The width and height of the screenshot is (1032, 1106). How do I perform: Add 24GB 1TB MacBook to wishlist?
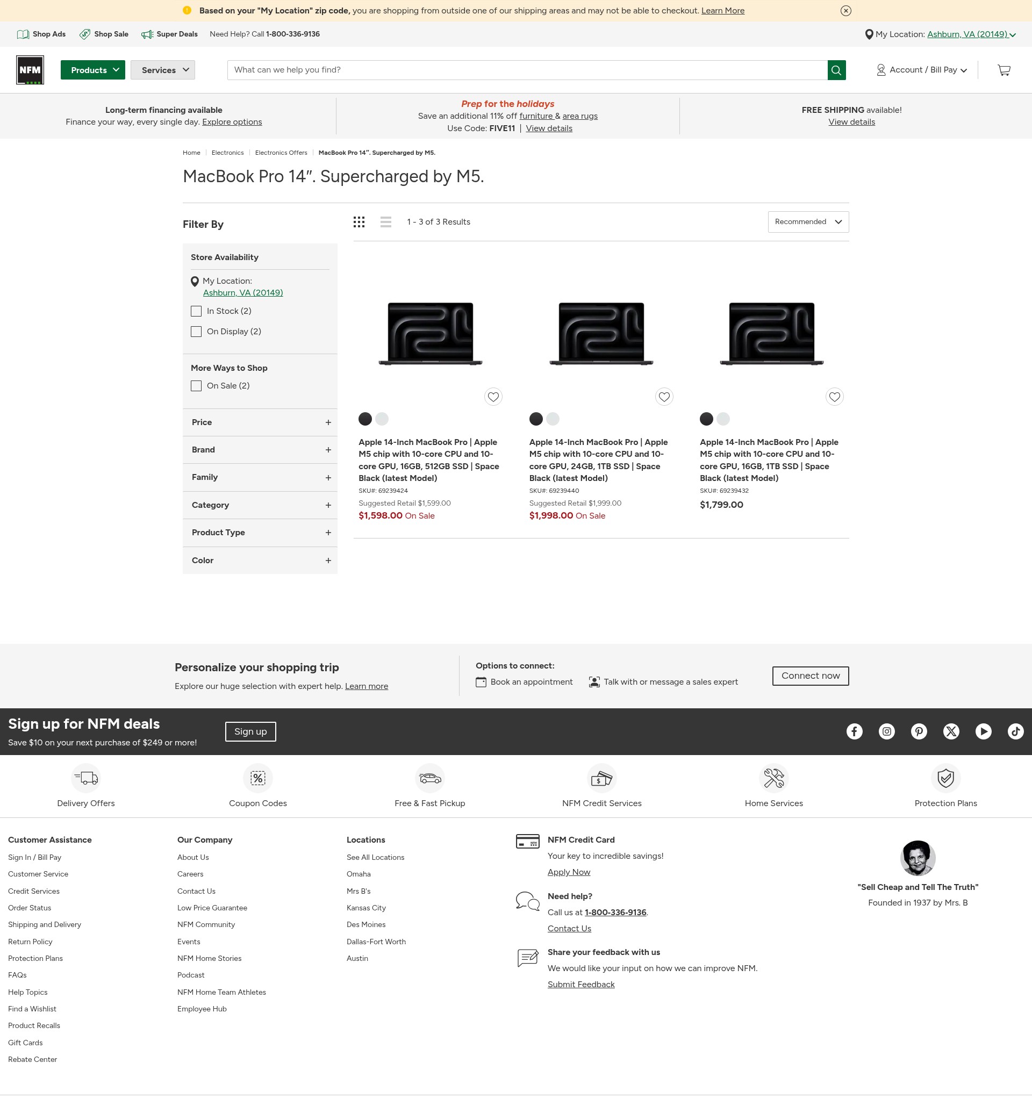pyautogui.click(x=664, y=397)
